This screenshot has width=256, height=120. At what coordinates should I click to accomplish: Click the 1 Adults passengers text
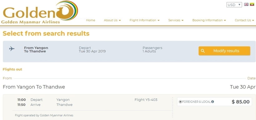149,51
